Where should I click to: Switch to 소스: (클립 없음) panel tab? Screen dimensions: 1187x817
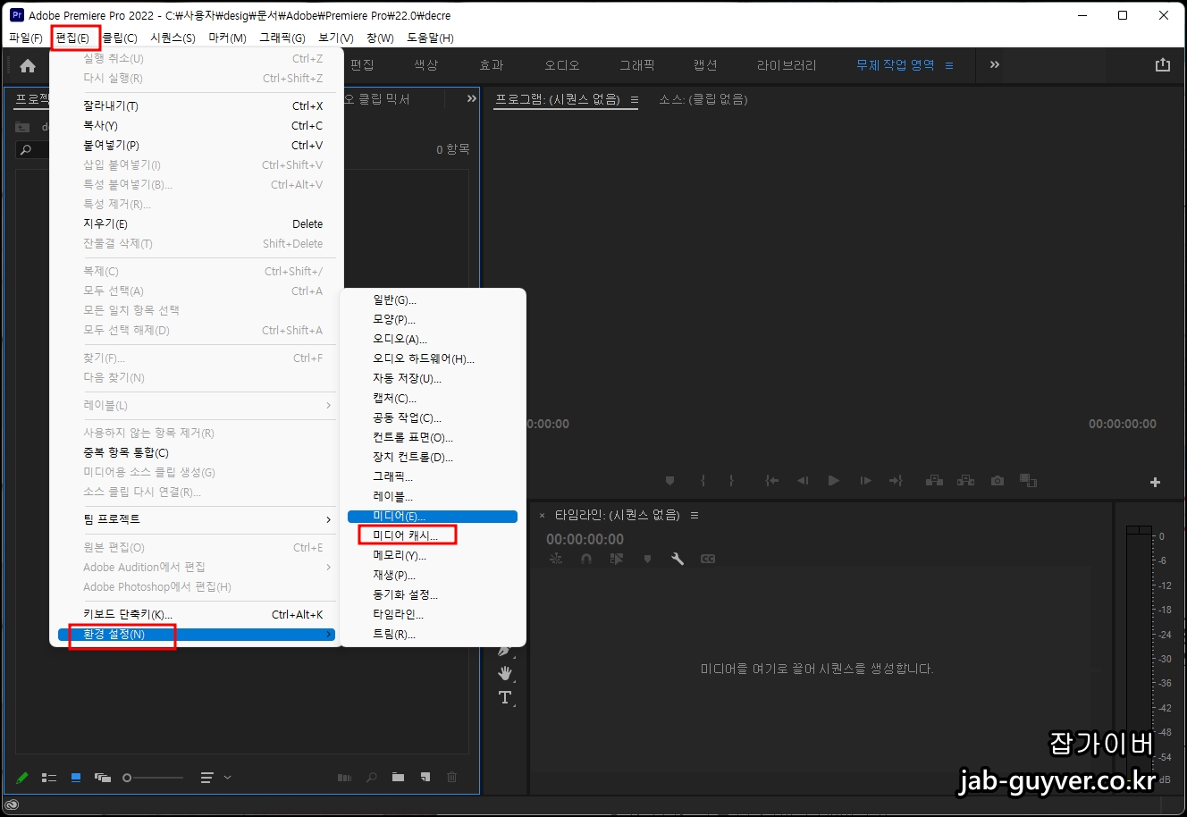[x=703, y=99]
